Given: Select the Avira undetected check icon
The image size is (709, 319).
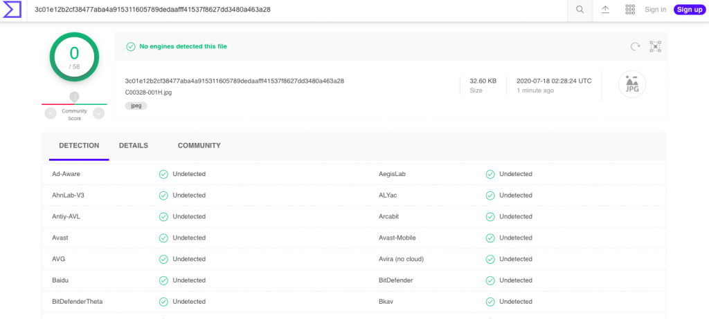Looking at the screenshot, I should [x=490, y=259].
